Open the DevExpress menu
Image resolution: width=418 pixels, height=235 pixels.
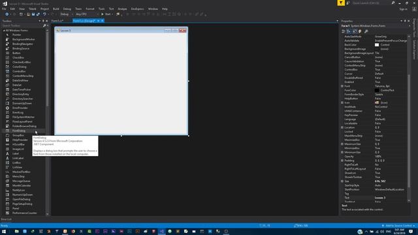pyautogui.click(x=138, y=8)
